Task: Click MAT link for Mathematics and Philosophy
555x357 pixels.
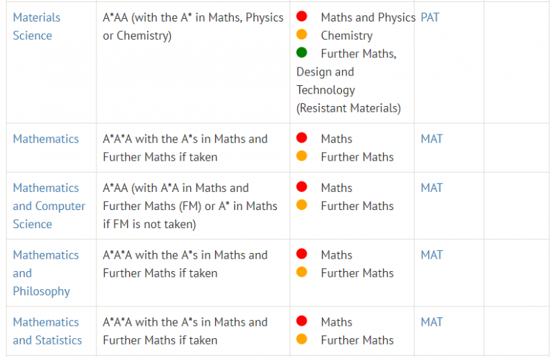Action: [x=432, y=254]
